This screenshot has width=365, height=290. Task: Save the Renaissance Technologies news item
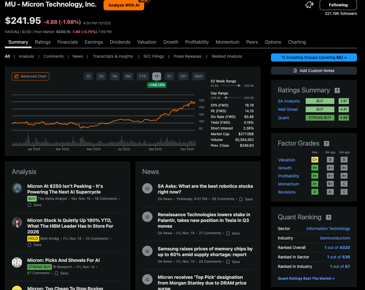[233, 233]
